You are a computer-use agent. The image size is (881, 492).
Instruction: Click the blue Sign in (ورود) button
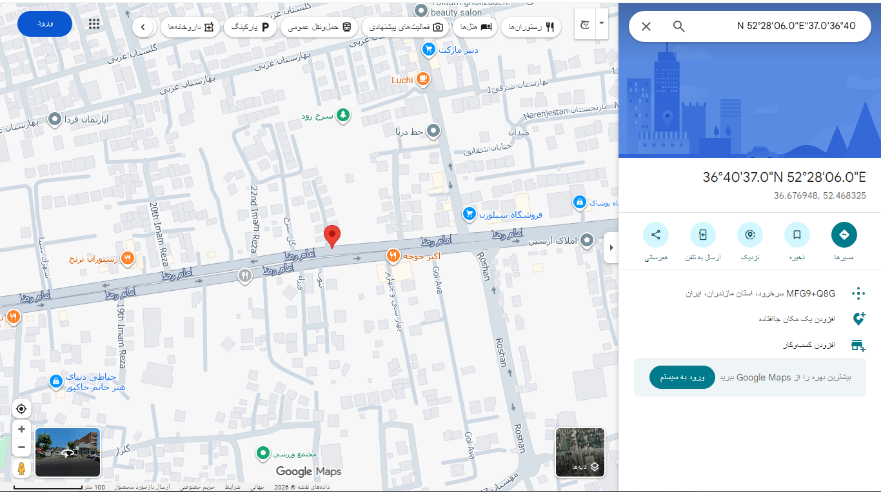pos(45,24)
